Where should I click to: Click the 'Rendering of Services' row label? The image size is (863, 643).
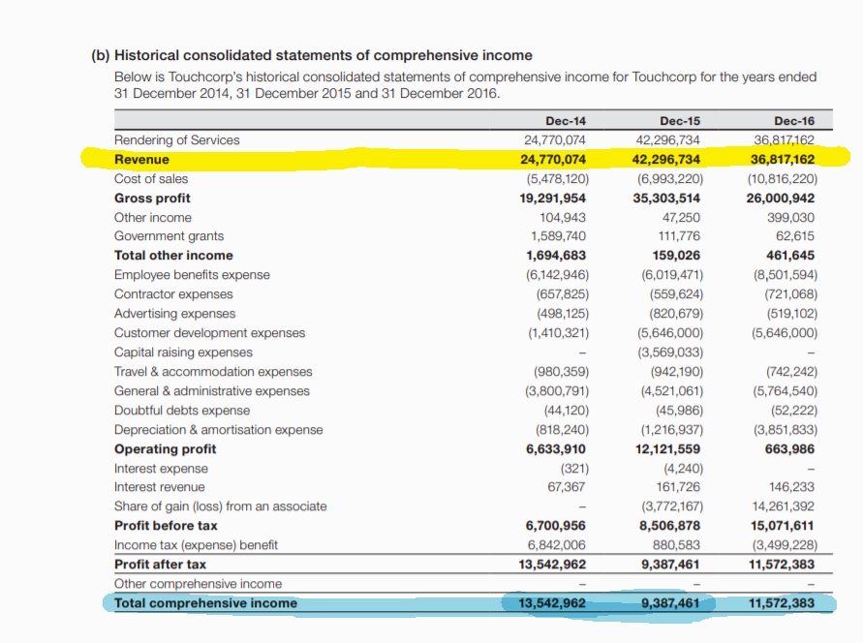point(176,140)
